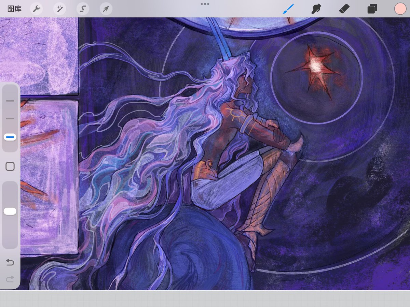
Task: Select the Selection S tool
Action: tap(83, 9)
